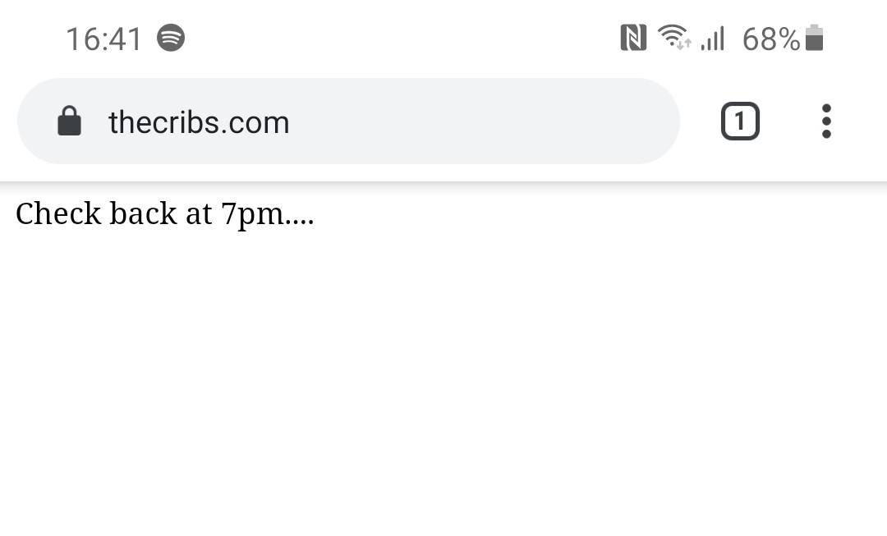Tap the URL text thecribs.com
Viewport: 887px width, 536px height.
click(x=199, y=121)
